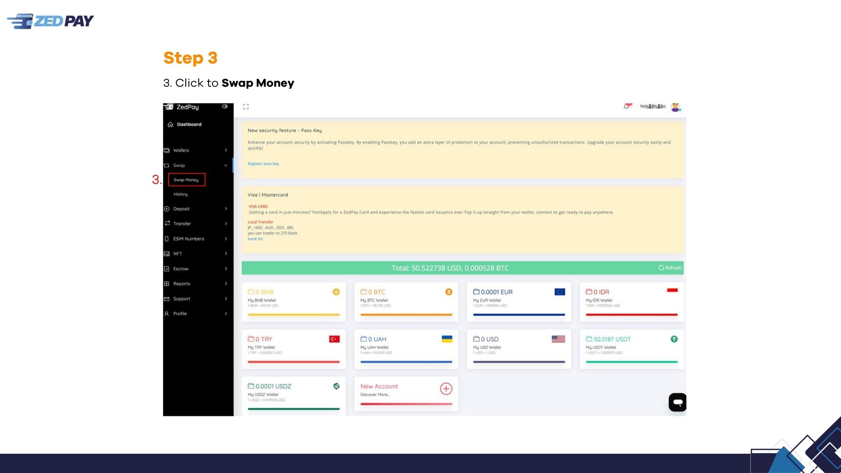Click the Profile person icon
841x473 pixels.
pyautogui.click(x=166, y=314)
